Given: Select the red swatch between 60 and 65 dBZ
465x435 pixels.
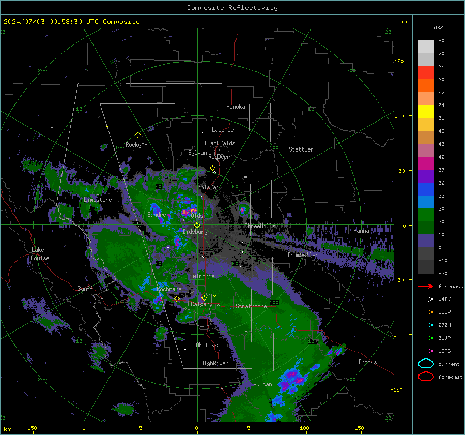Looking at the screenshot, I should [426, 73].
